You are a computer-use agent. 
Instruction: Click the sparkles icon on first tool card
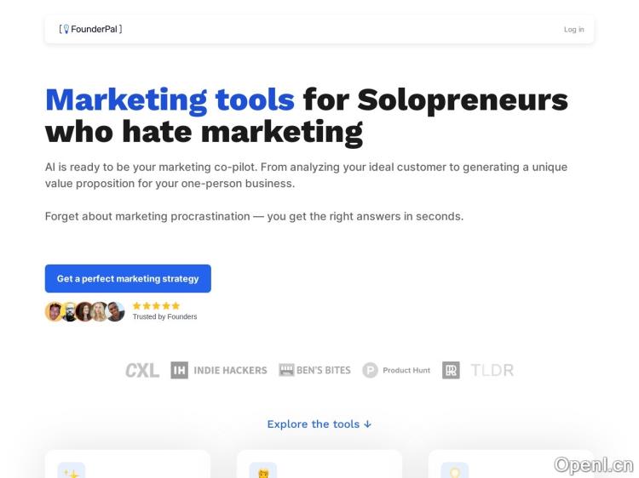click(72, 472)
